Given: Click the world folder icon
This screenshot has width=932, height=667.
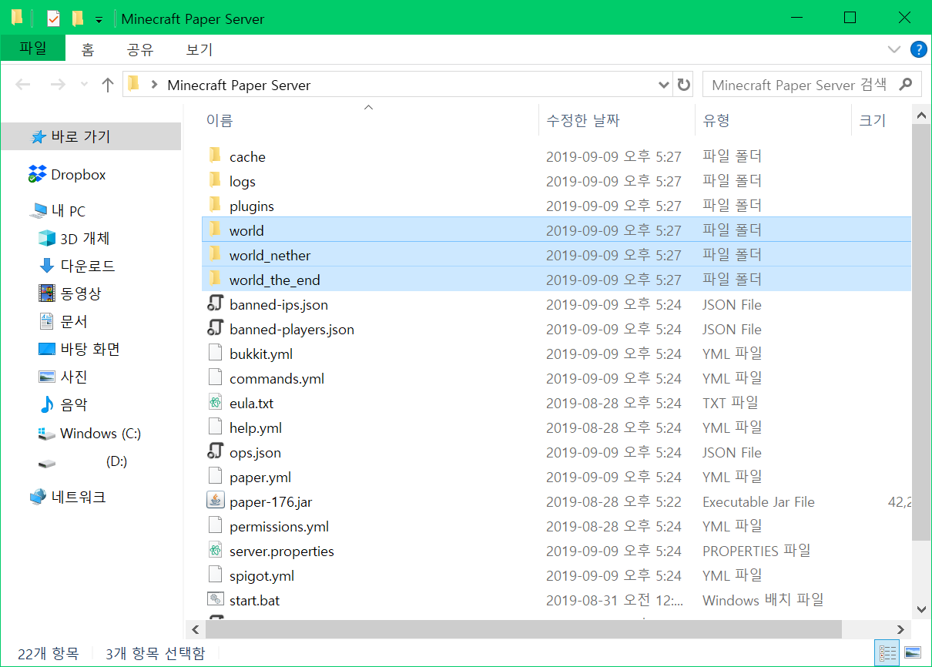Looking at the screenshot, I should point(215,230).
